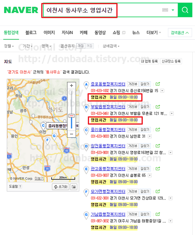195x235 pixels.
Task: Expand the 더보기 menu
Action: point(153,33)
